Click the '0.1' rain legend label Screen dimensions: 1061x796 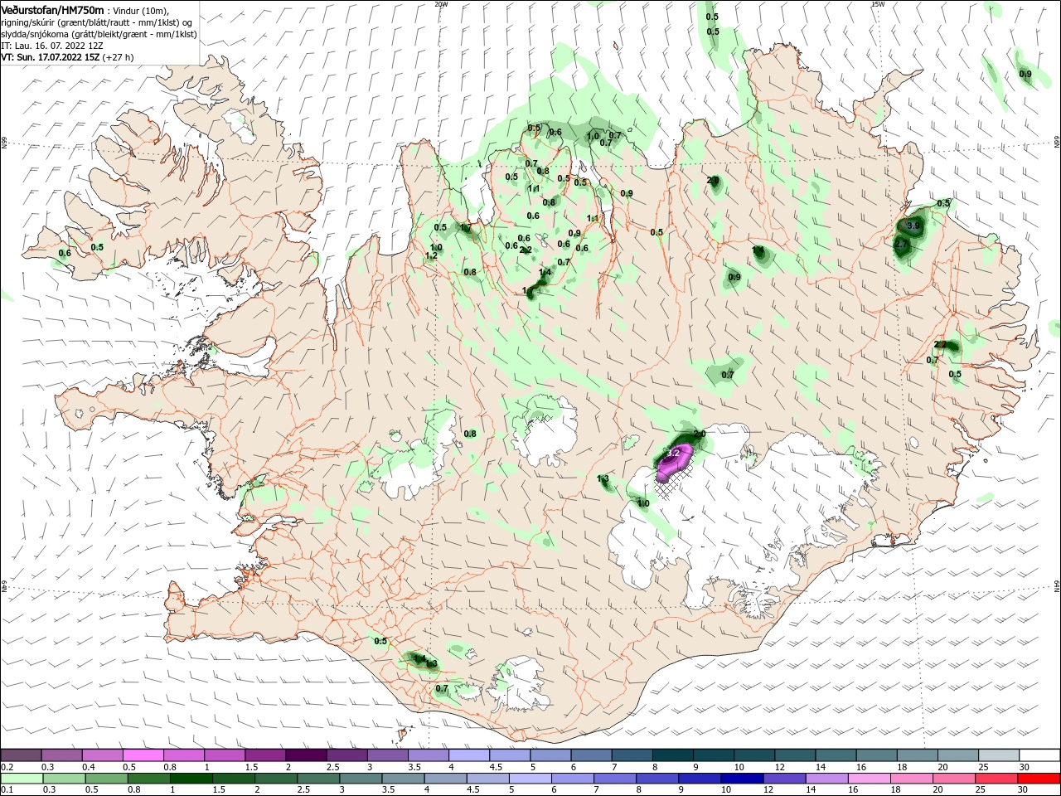click(x=7, y=790)
